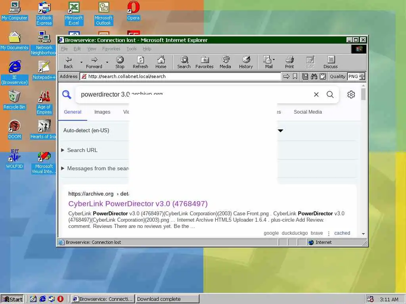
Task: Increase Quality with the stepper up arrow
Action: click(362, 75)
